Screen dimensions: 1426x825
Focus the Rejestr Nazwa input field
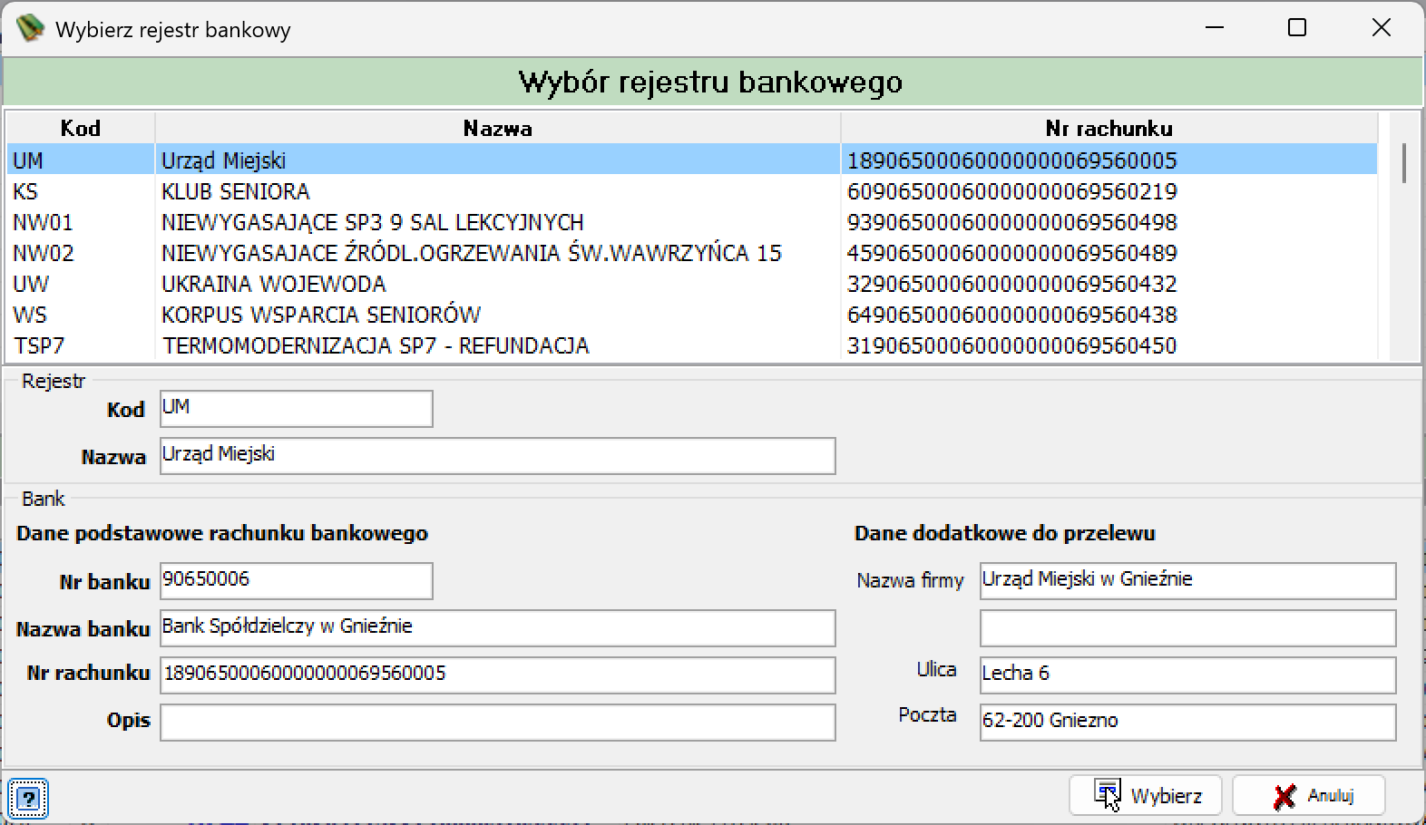[498, 456]
